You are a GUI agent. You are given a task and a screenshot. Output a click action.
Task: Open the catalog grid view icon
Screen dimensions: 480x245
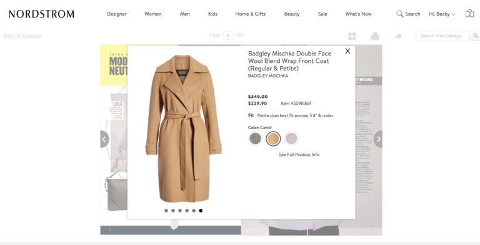[x=352, y=36]
